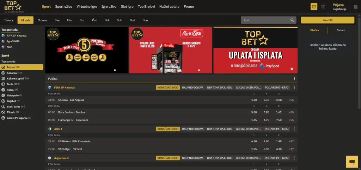Open Igre uživo menu
Viewport: 361px width, 170px height.
(109, 7)
